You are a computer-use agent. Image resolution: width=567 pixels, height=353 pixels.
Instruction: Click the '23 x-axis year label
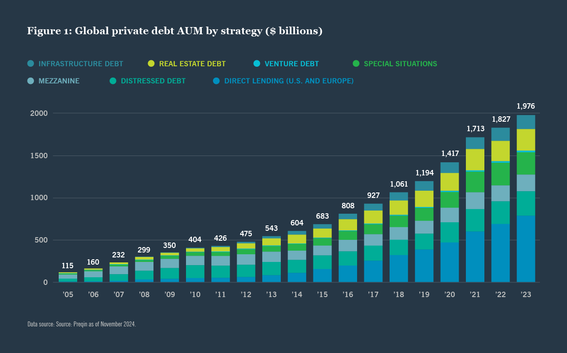coord(526,294)
